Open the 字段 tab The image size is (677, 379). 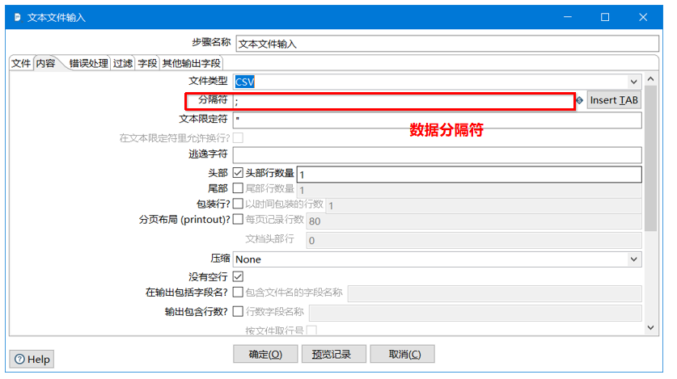[147, 63]
